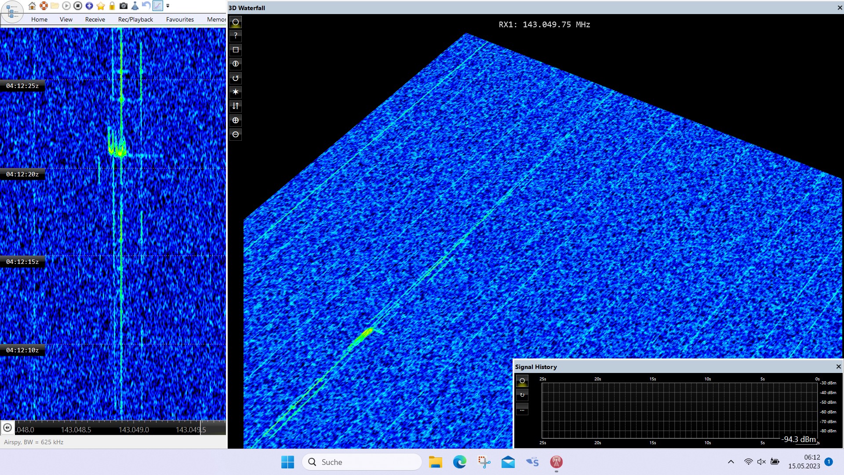Click the yellow star favourites icon

tap(101, 6)
